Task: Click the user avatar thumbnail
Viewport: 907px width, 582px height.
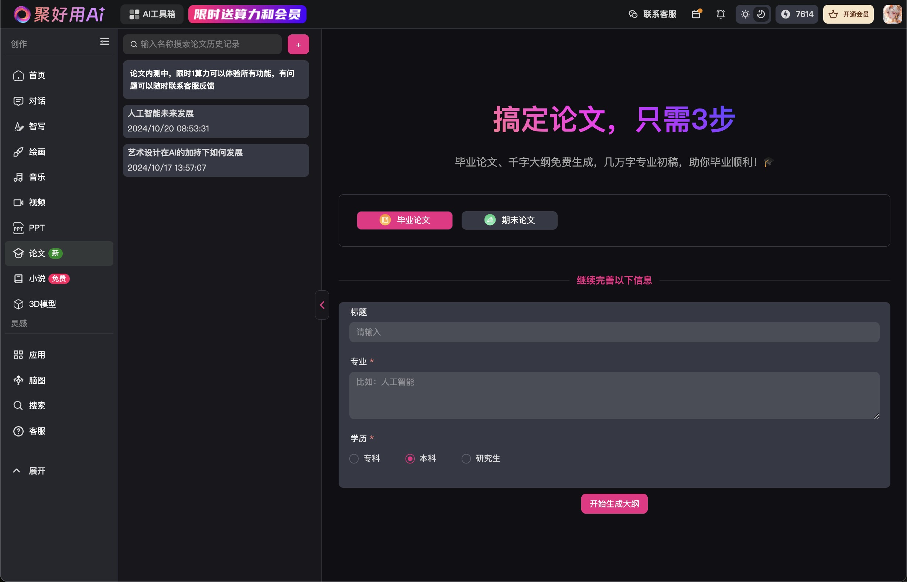Action: pos(892,14)
